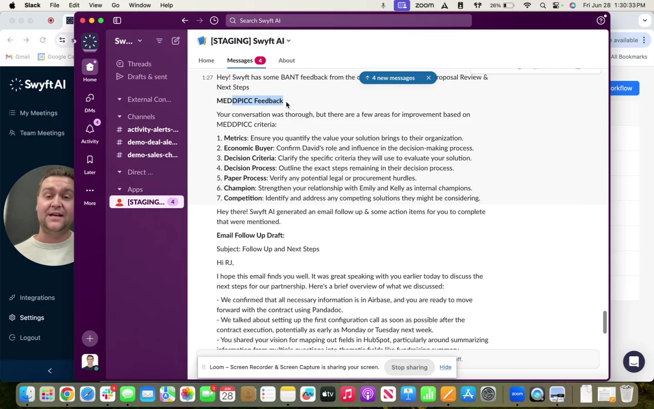Open the Activity bell notifications
654x409 pixels.
point(89,133)
